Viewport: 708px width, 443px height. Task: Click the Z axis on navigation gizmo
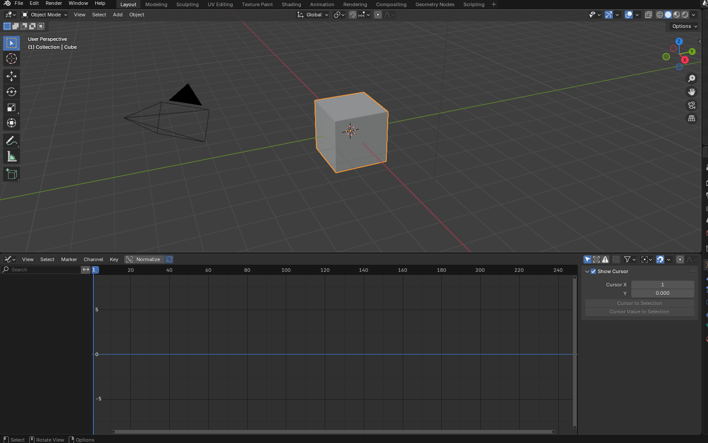coord(679,41)
